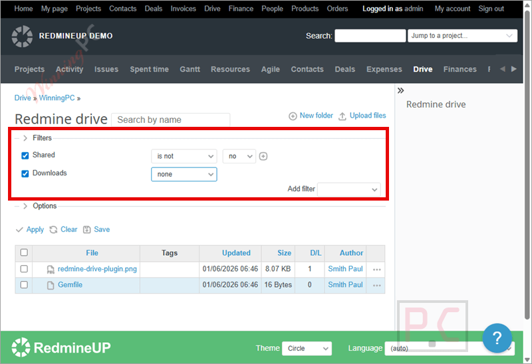The height and width of the screenshot is (364, 532).
Task: Click the Search by name field
Action: tap(171, 120)
